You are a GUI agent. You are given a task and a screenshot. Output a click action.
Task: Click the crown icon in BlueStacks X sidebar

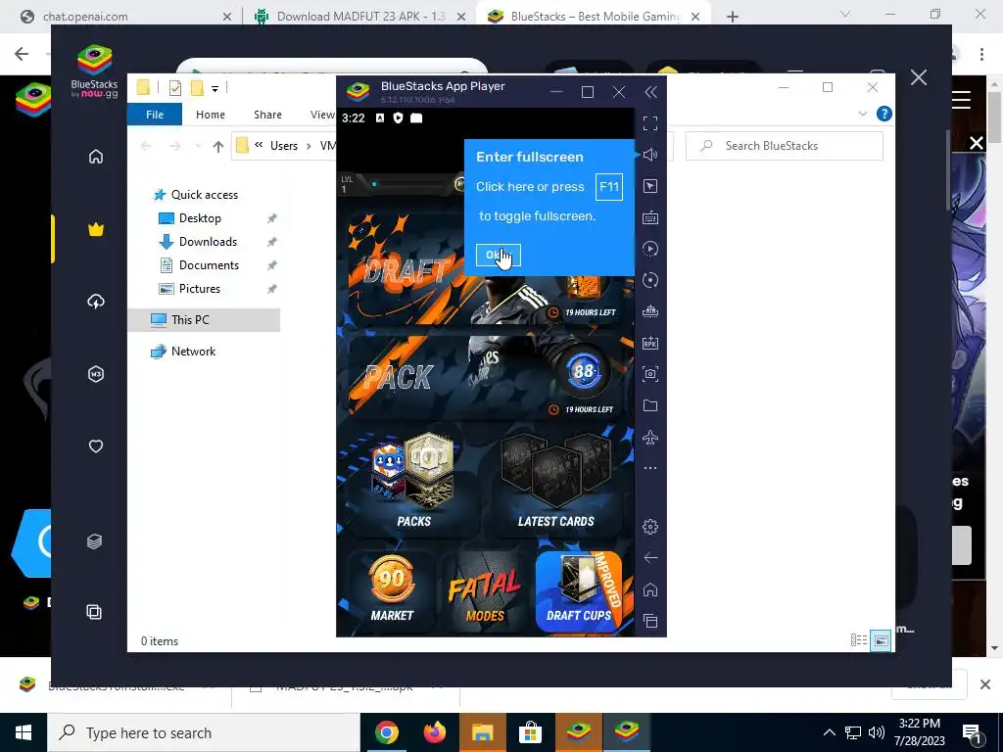[x=96, y=229]
